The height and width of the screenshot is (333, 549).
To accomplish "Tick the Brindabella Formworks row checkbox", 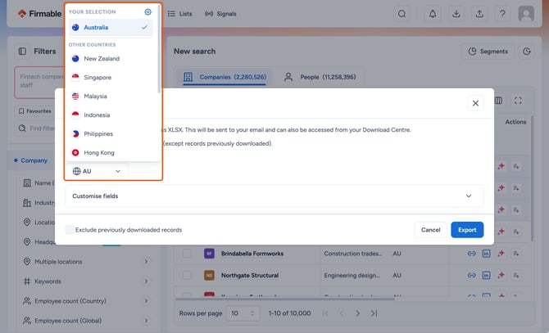I will click(187, 254).
